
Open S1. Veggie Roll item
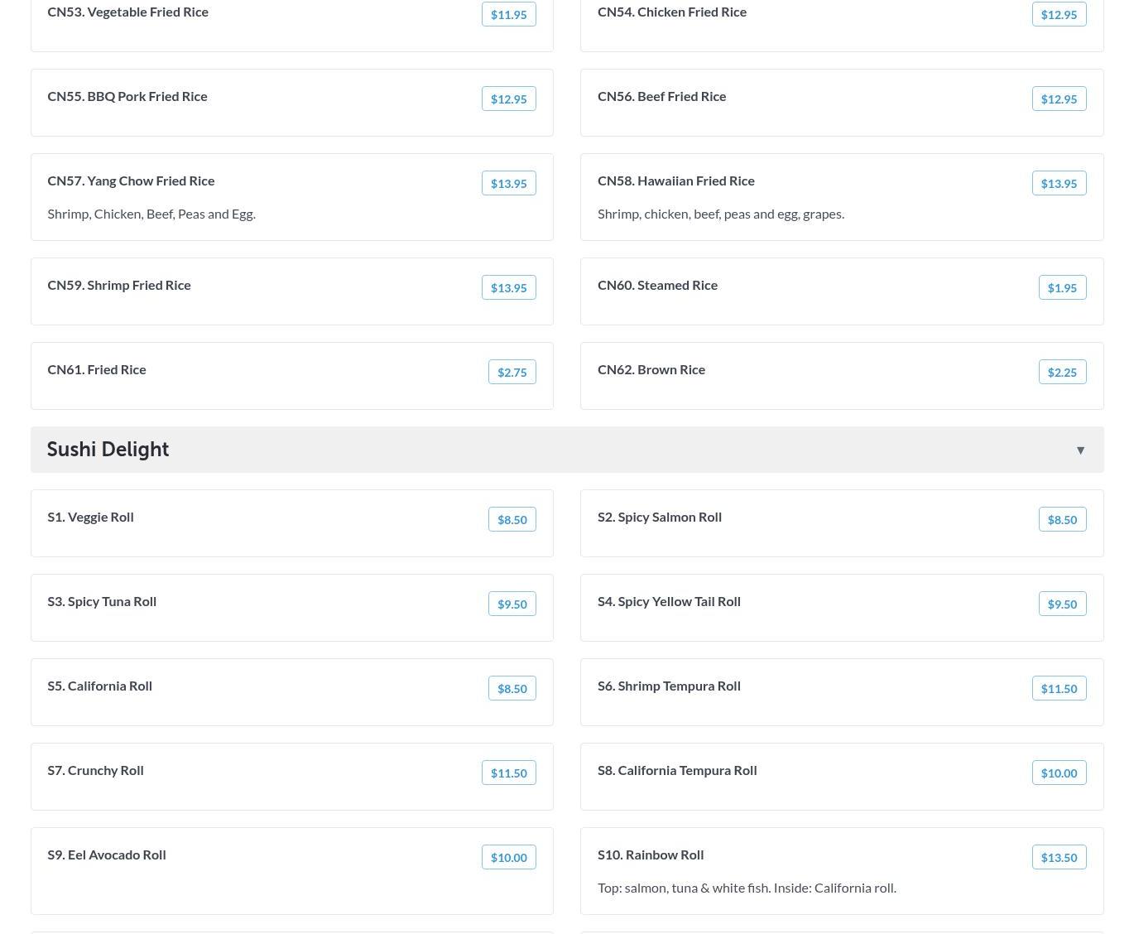292,523
